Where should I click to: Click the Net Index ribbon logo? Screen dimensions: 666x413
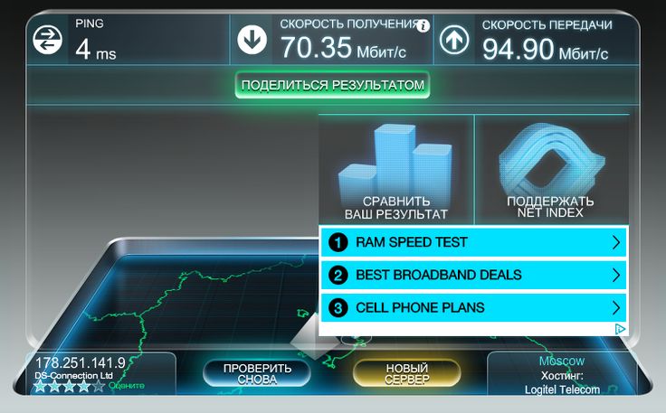coord(551,161)
